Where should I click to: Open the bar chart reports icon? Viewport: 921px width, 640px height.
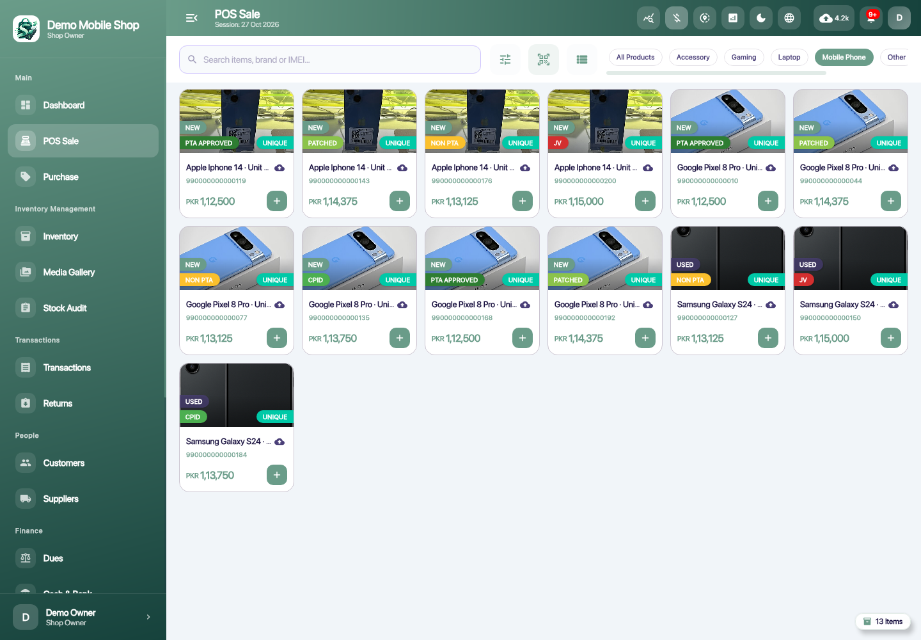coord(733,18)
